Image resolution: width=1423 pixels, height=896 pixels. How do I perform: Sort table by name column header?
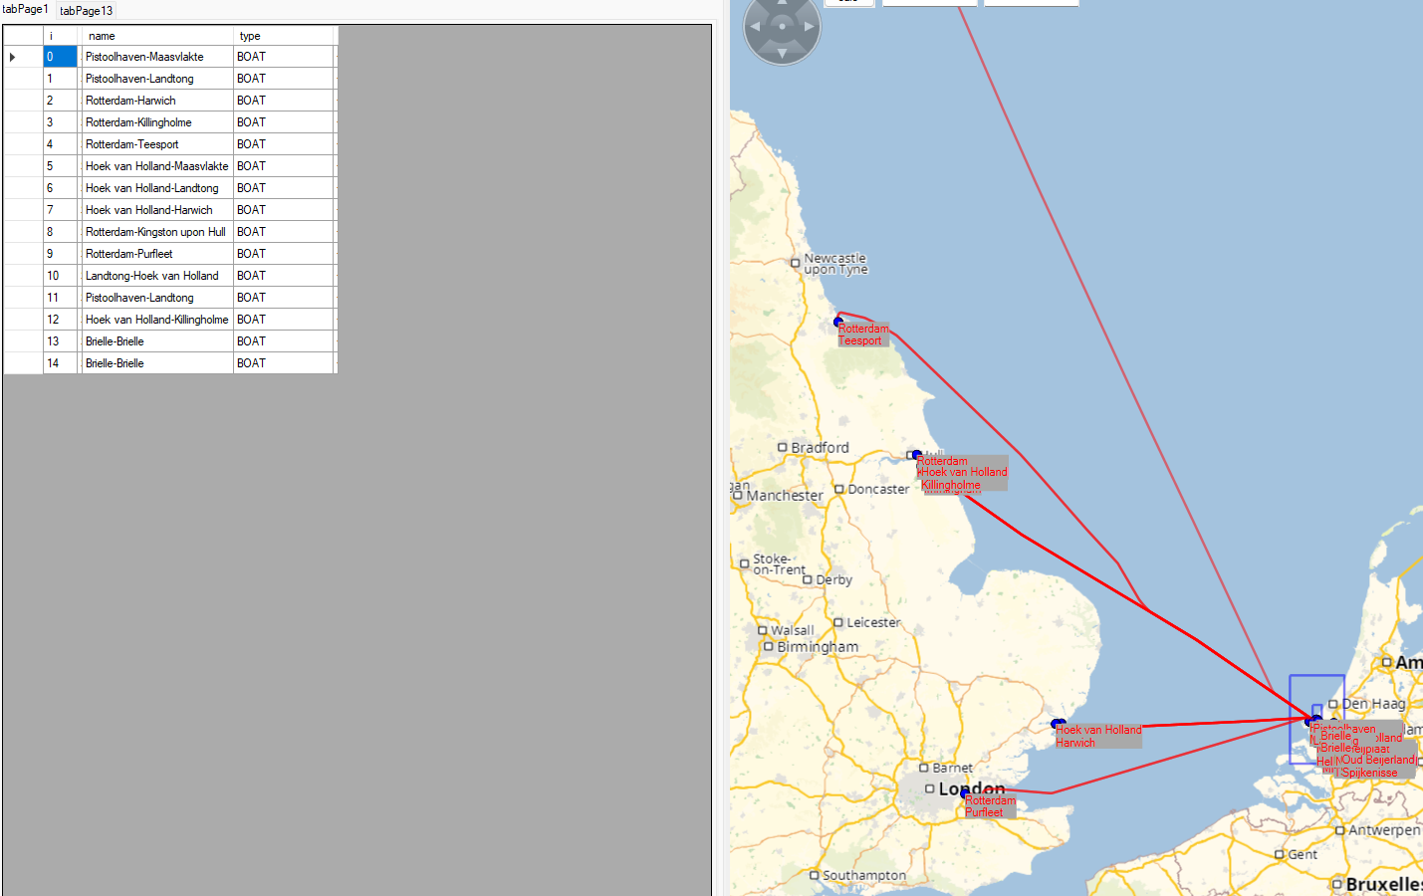pos(156,36)
